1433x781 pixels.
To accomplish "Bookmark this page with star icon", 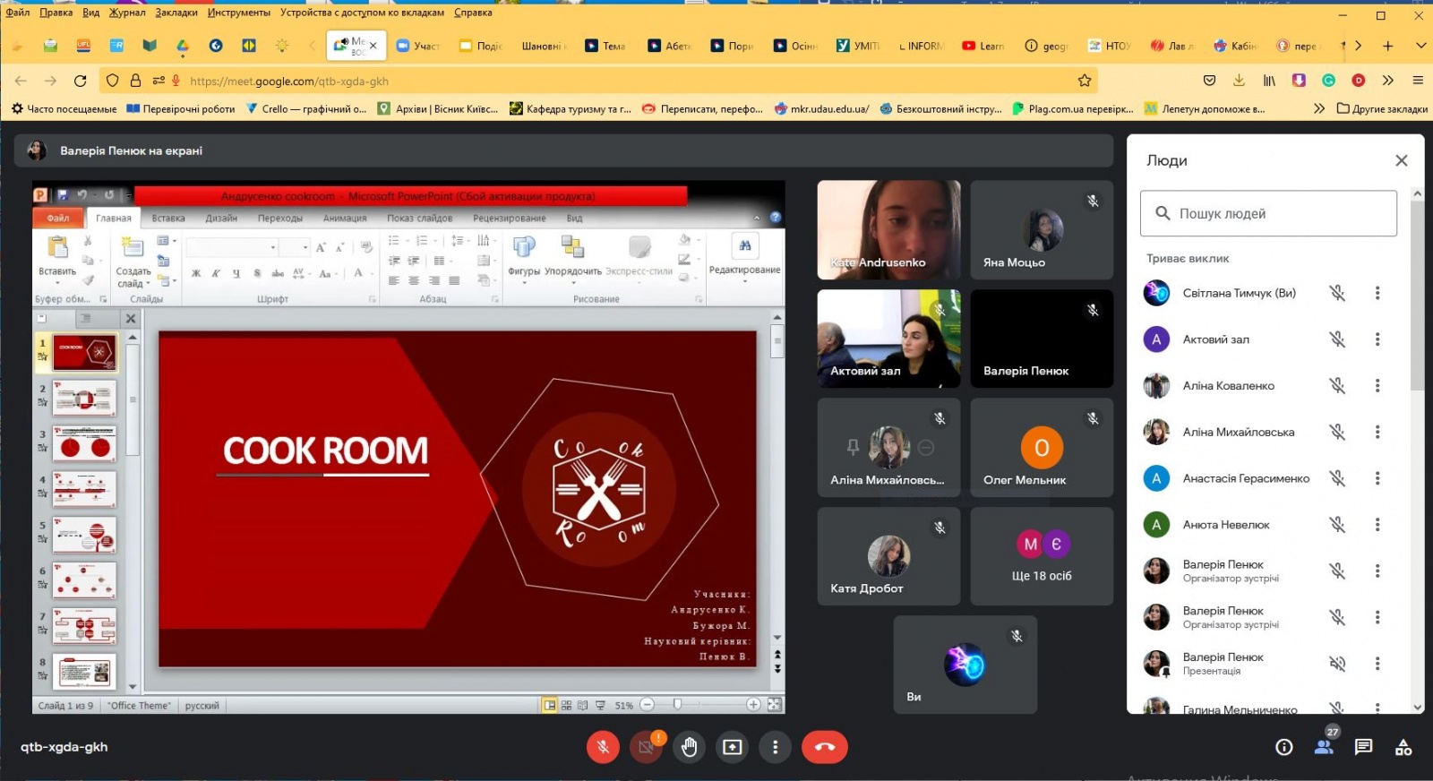I will pyautogui.click(x=1085, y=81).
